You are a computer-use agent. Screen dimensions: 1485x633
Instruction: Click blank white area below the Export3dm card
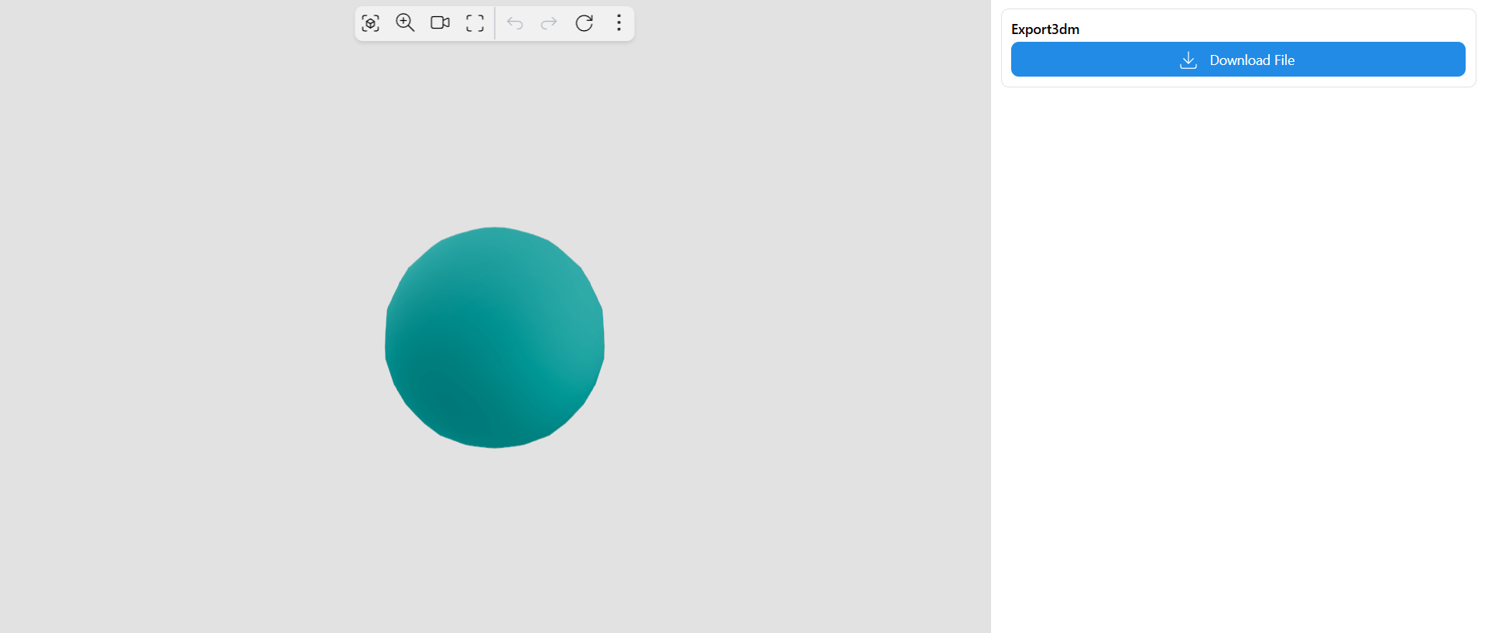point(1237,348)
